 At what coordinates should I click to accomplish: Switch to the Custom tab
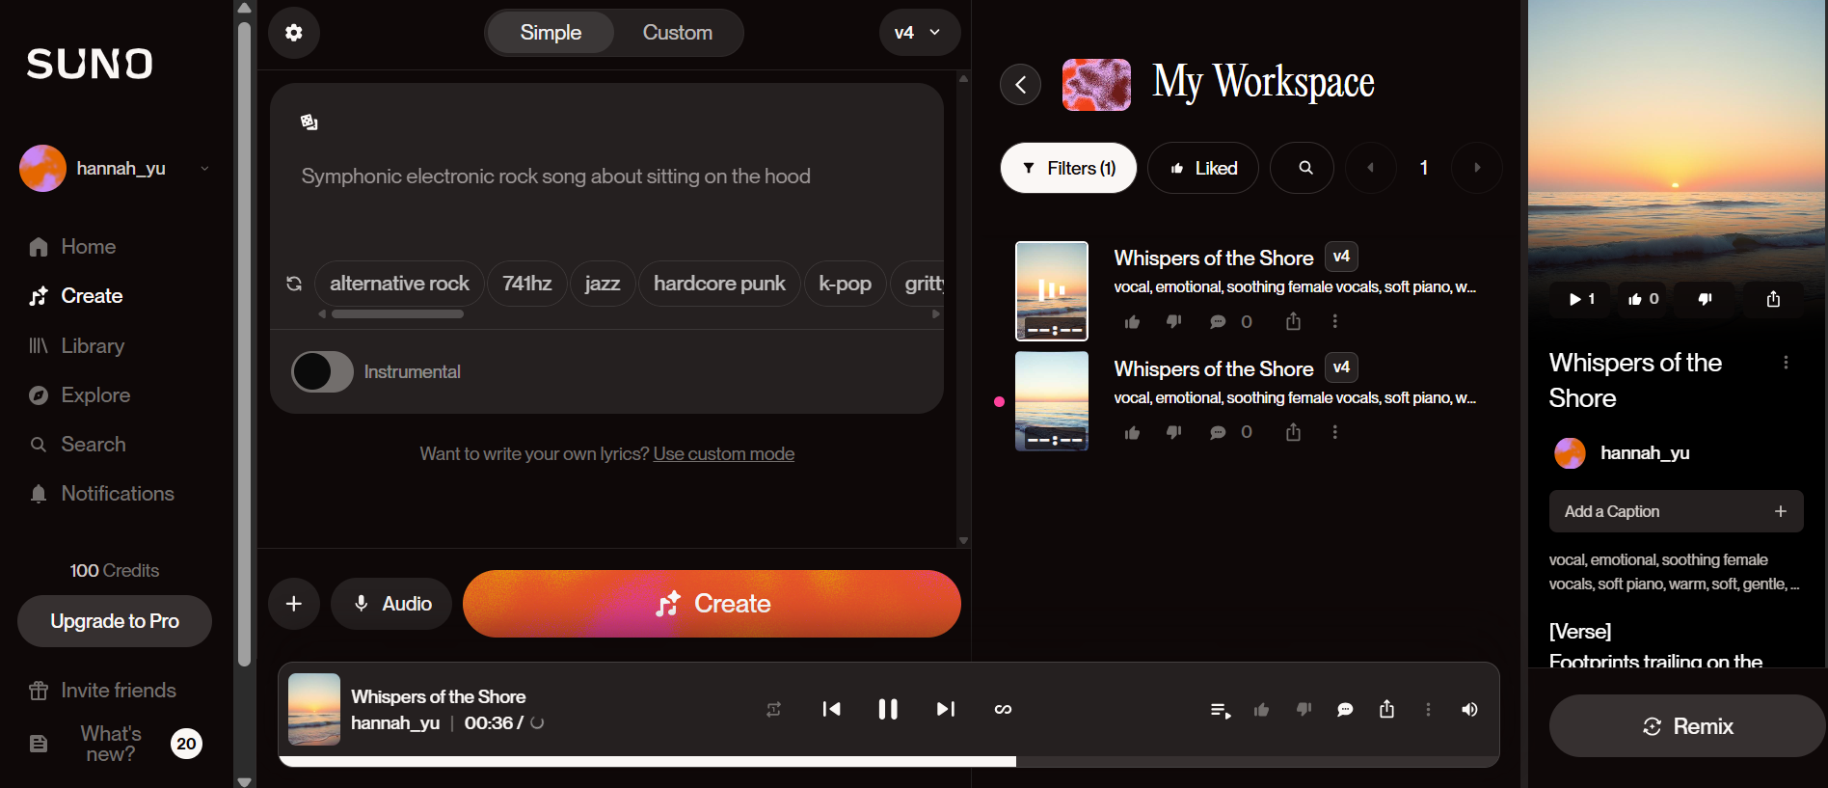677,33
